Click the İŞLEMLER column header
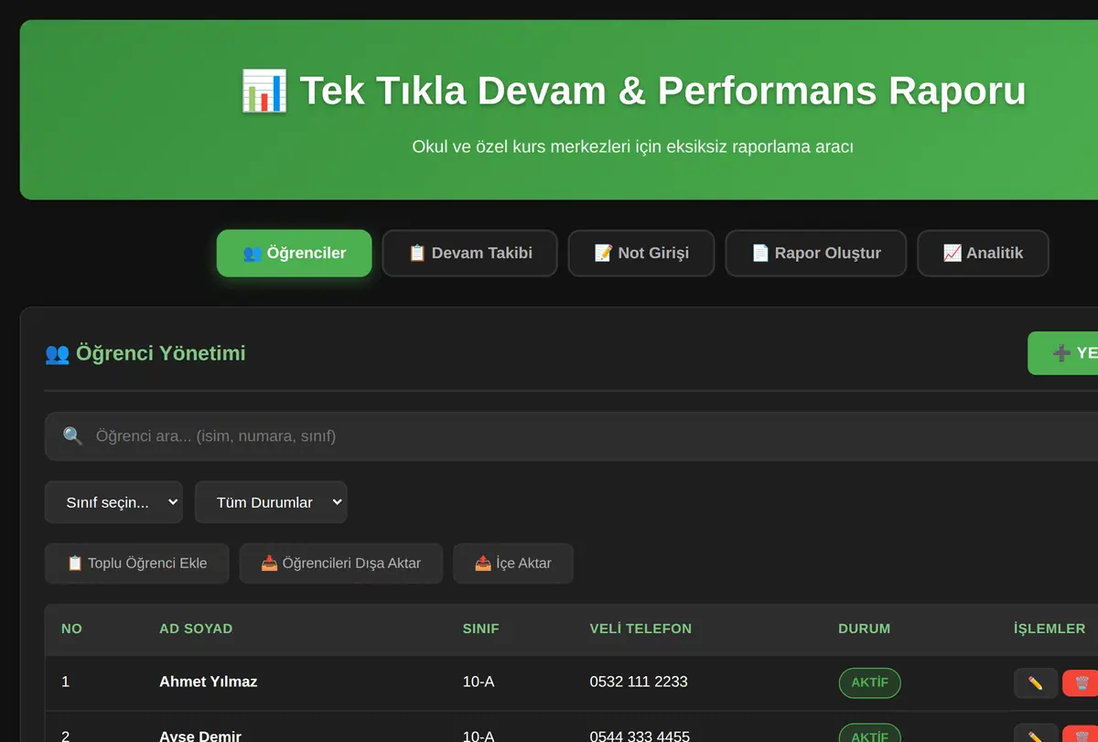The image size is (1098, 742). click(x=1050, y=629)
